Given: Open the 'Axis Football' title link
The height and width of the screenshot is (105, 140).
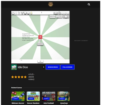Looking at the screenshot, I should click(x=49, y=103).
